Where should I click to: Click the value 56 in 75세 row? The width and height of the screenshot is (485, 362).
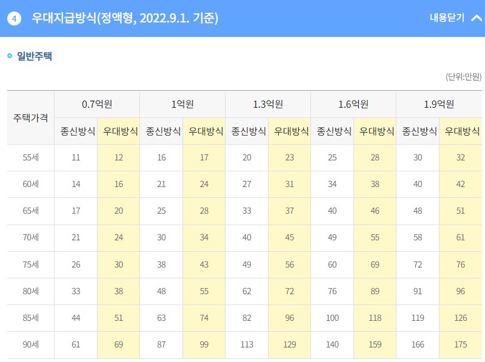coord(290,265)
